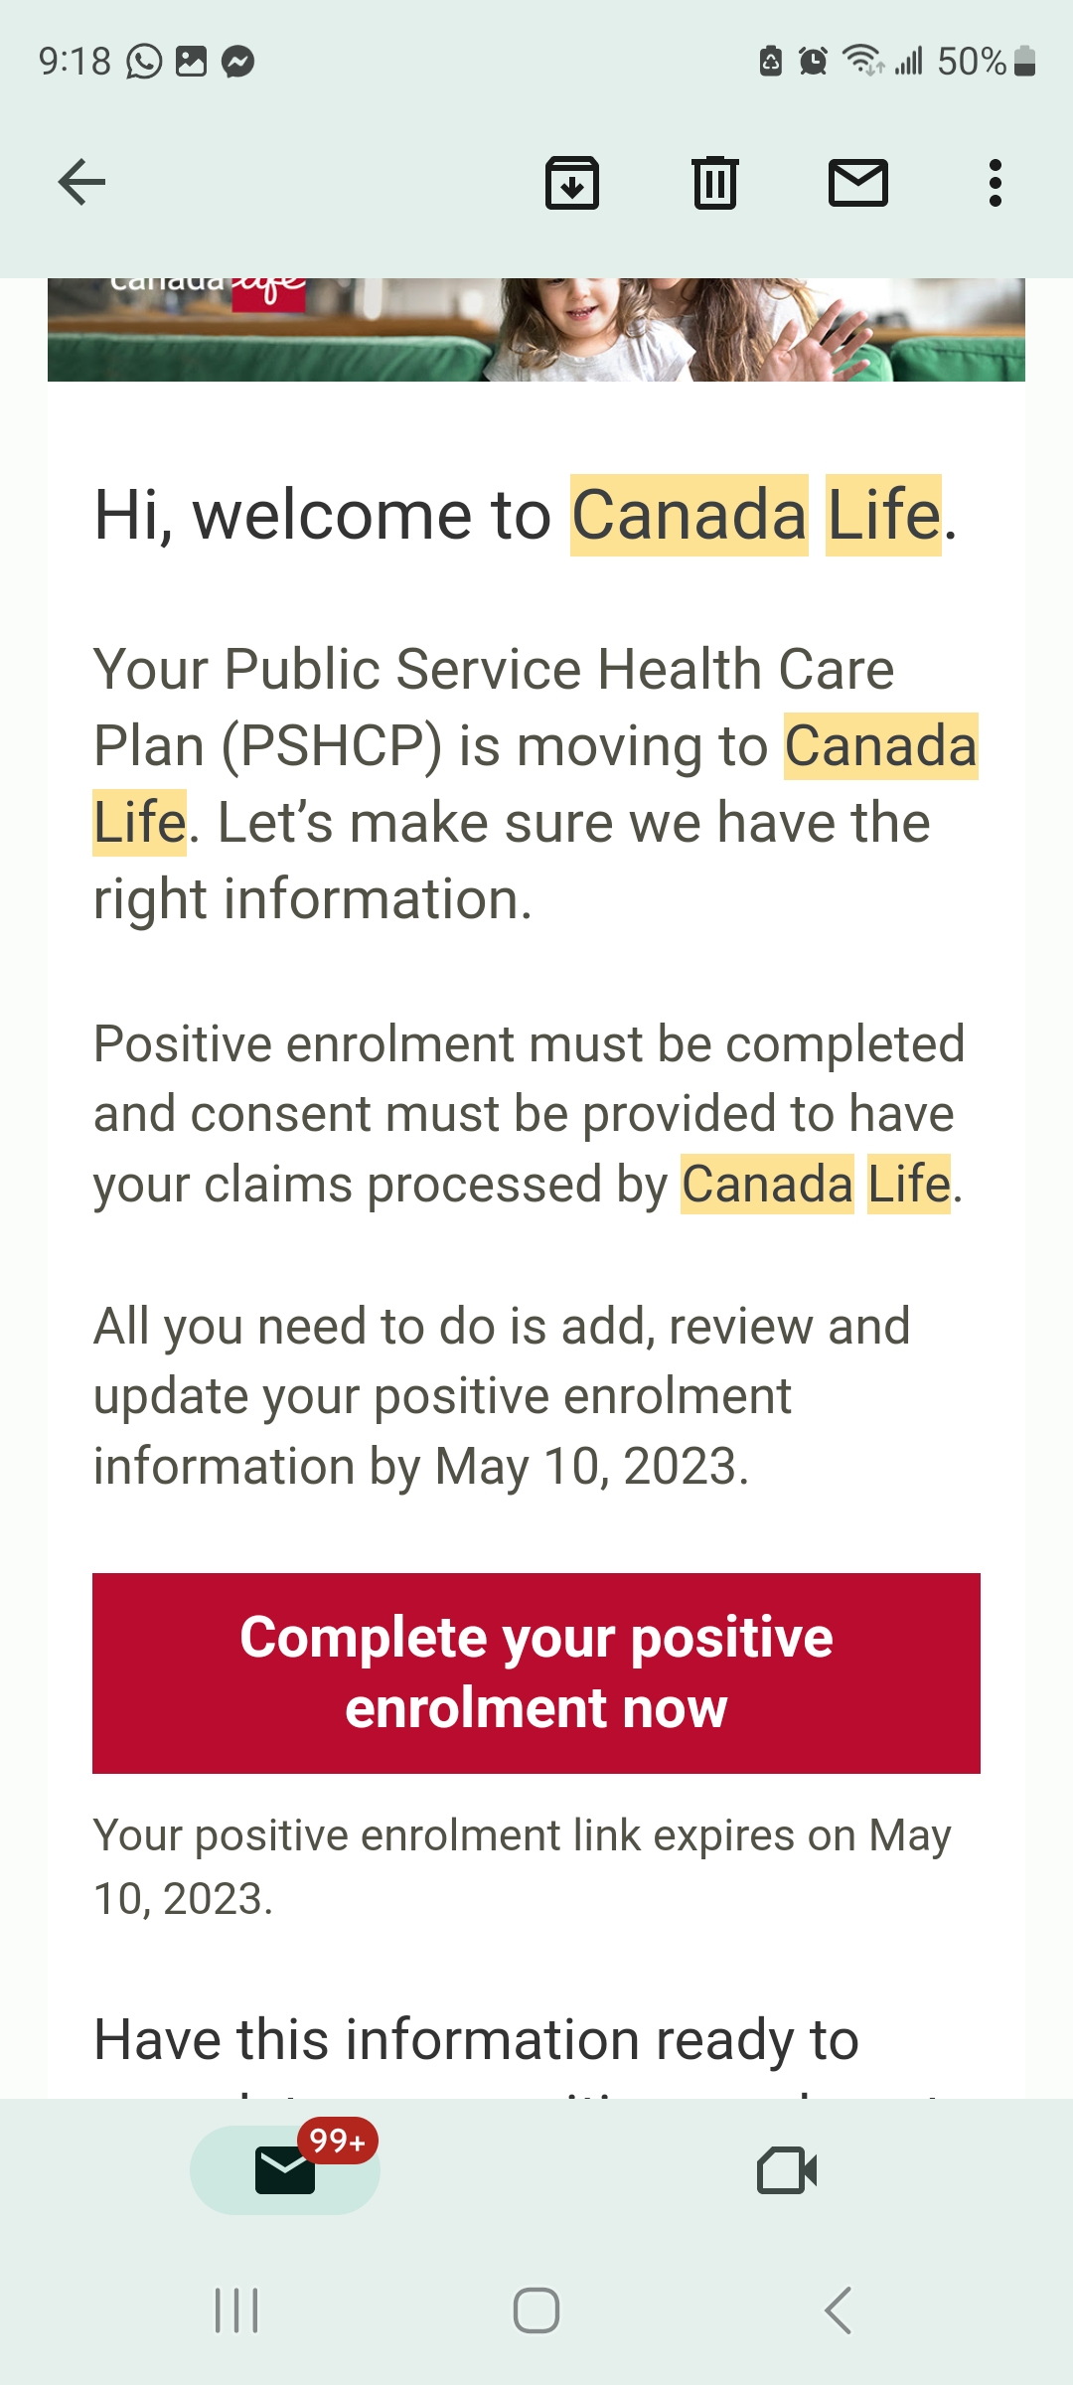Tap the Messenger notification icon
This screenshot has width=1073, height=2385.
click(x=238, y=62)
